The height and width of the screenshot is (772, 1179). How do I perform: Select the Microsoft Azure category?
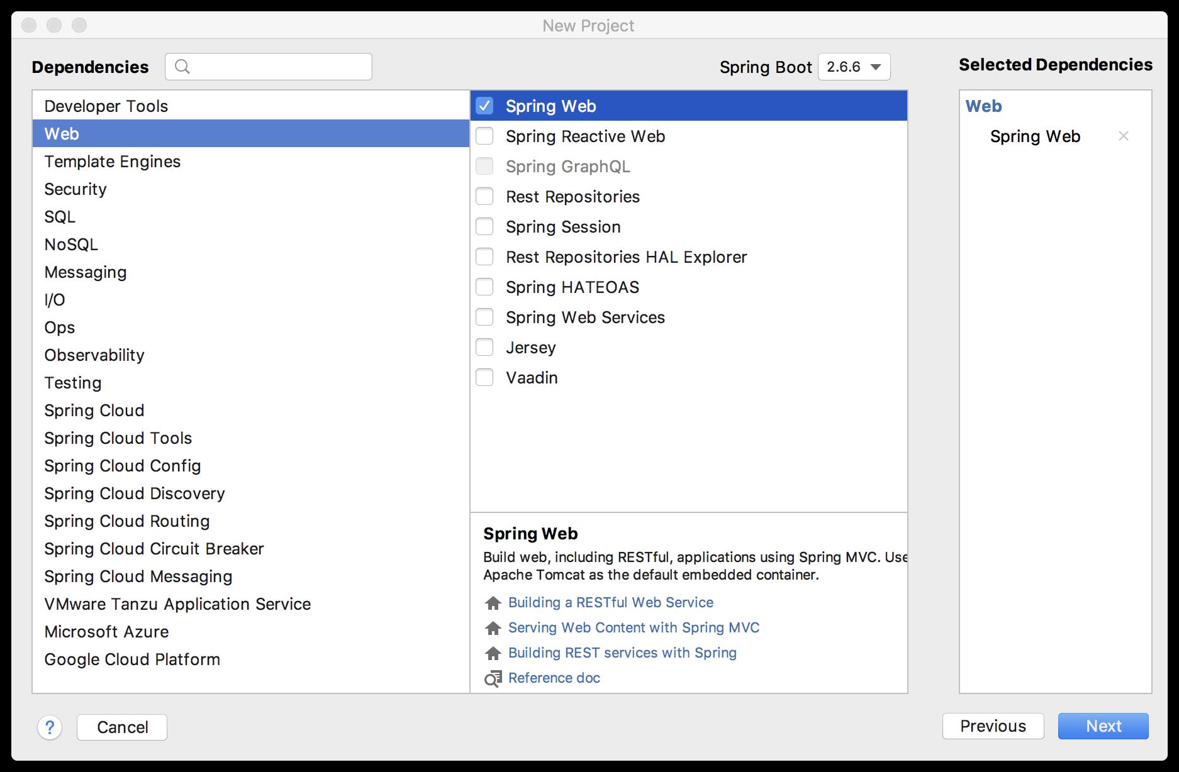tap(251, 632)
